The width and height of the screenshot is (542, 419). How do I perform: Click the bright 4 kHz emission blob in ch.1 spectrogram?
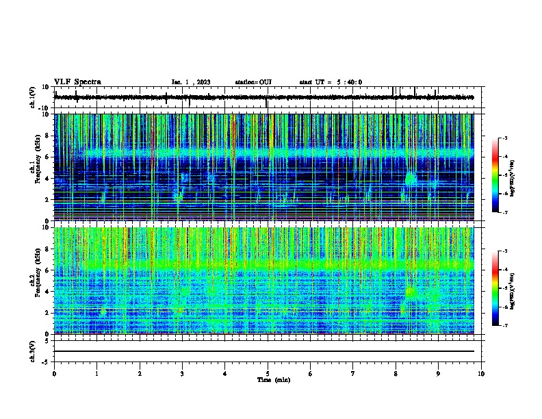pos(411,179)
